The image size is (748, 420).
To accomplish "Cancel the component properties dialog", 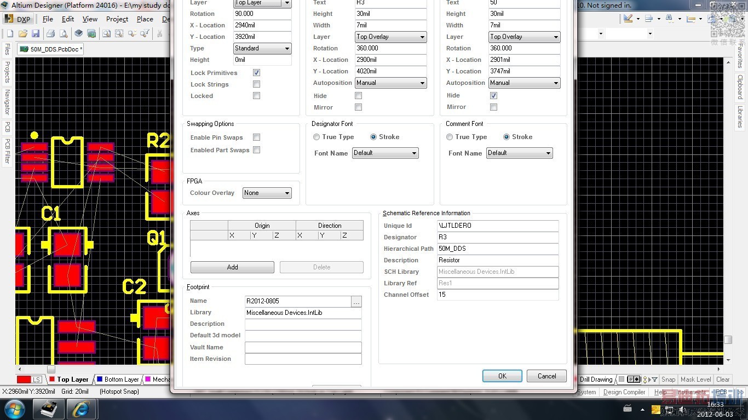I will 546,376.
